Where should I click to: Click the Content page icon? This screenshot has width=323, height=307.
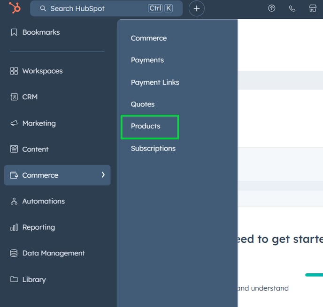(x=14, y=149)
